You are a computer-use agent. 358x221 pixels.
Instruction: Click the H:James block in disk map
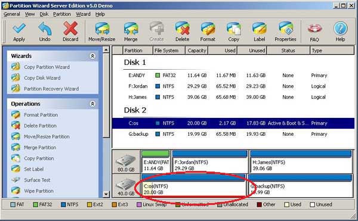[x=301, y=161]
